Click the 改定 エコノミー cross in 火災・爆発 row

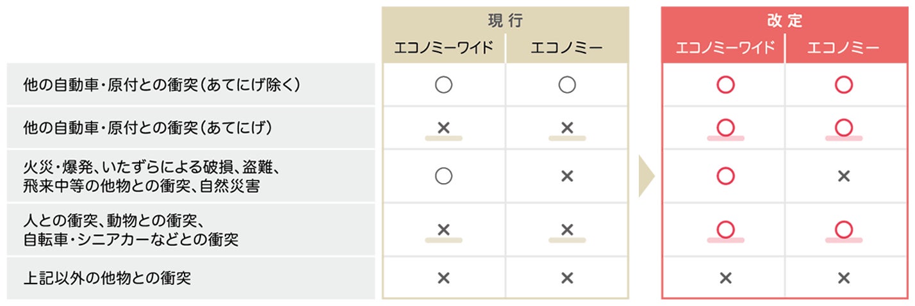844,176
